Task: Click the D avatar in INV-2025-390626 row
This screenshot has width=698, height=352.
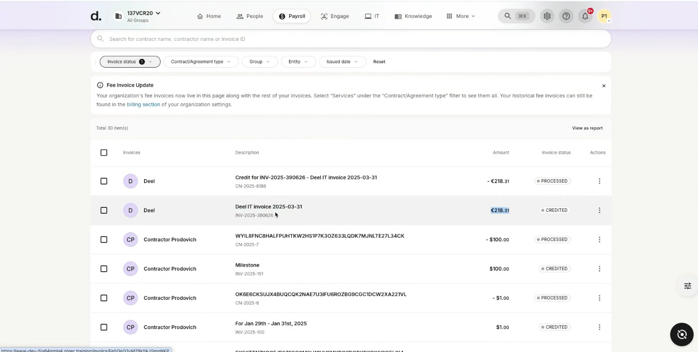Action: point(130,210)
